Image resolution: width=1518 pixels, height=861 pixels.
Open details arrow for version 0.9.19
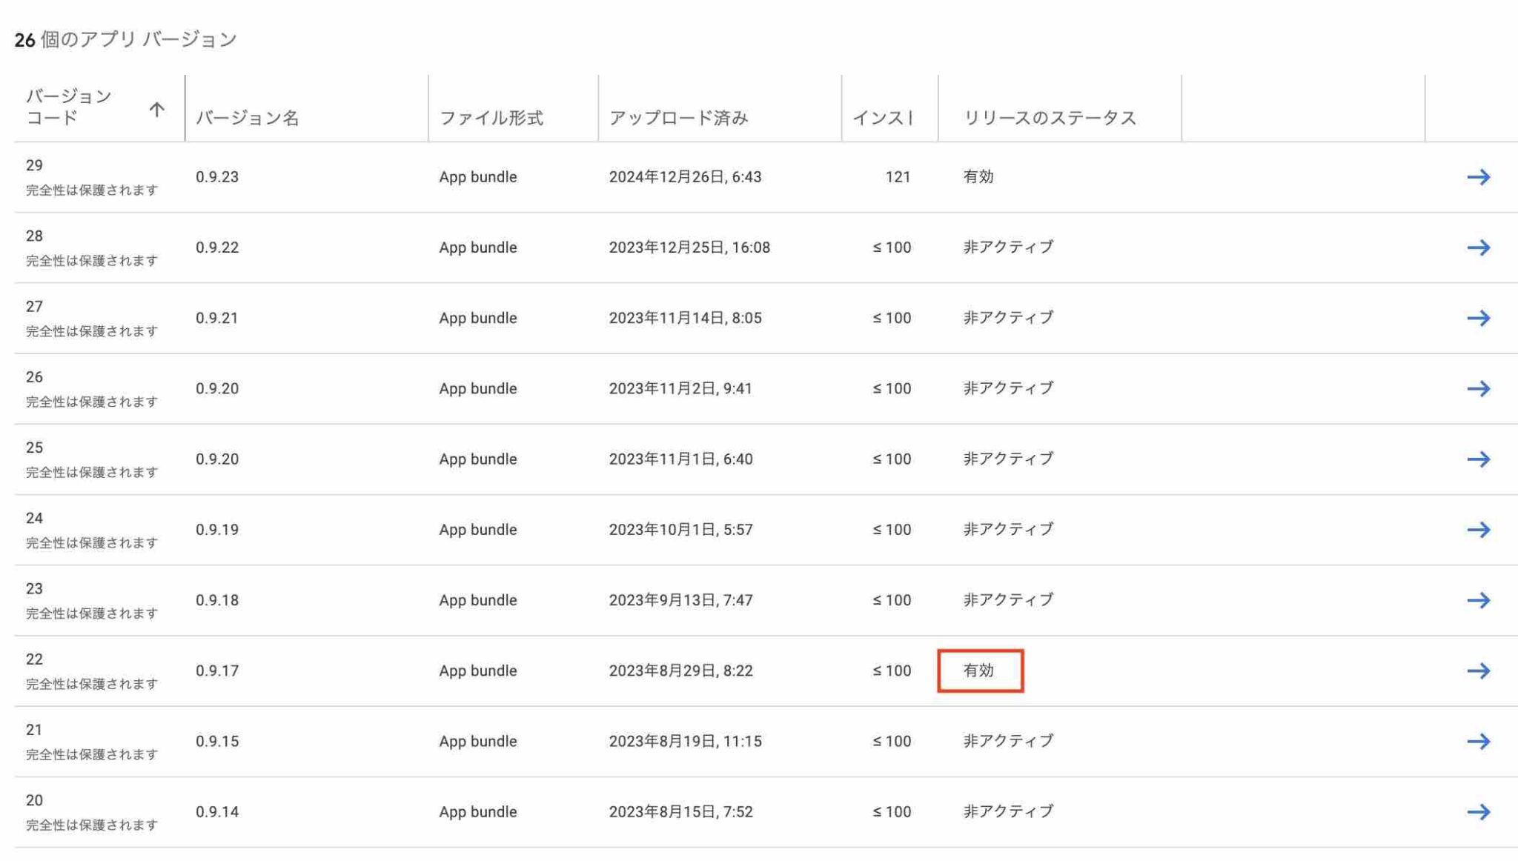point(1478,530)
